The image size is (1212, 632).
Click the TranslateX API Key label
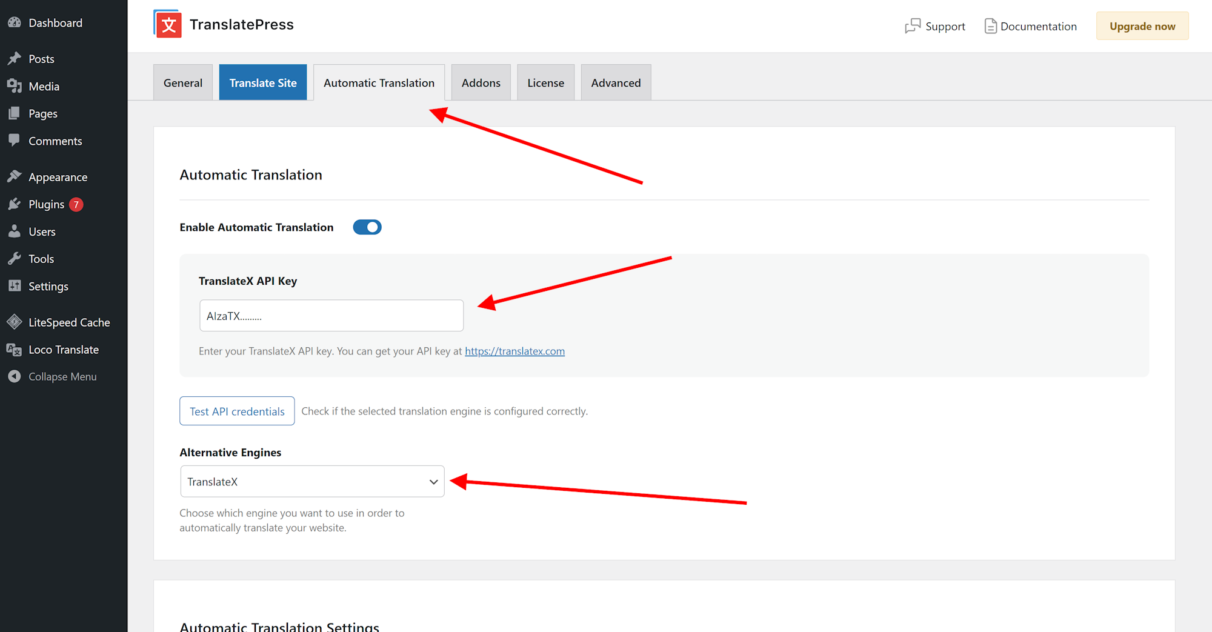pos(248,281)
